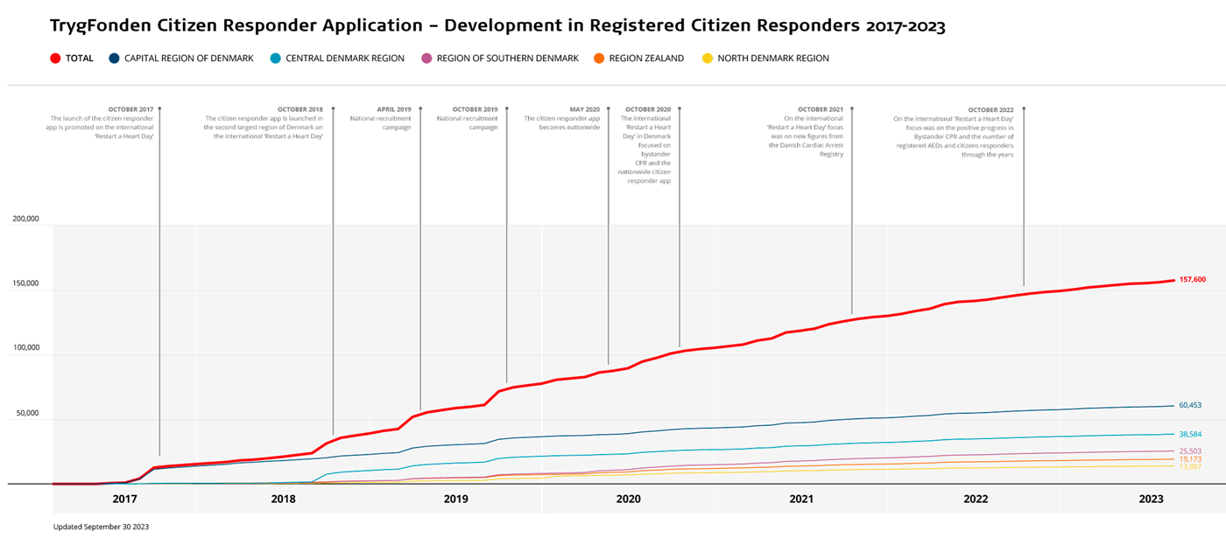This screenshot has height=538, width=1226.
Task: Click 'National recruitment campaign' text under October 2019
Action: (468, 122)
